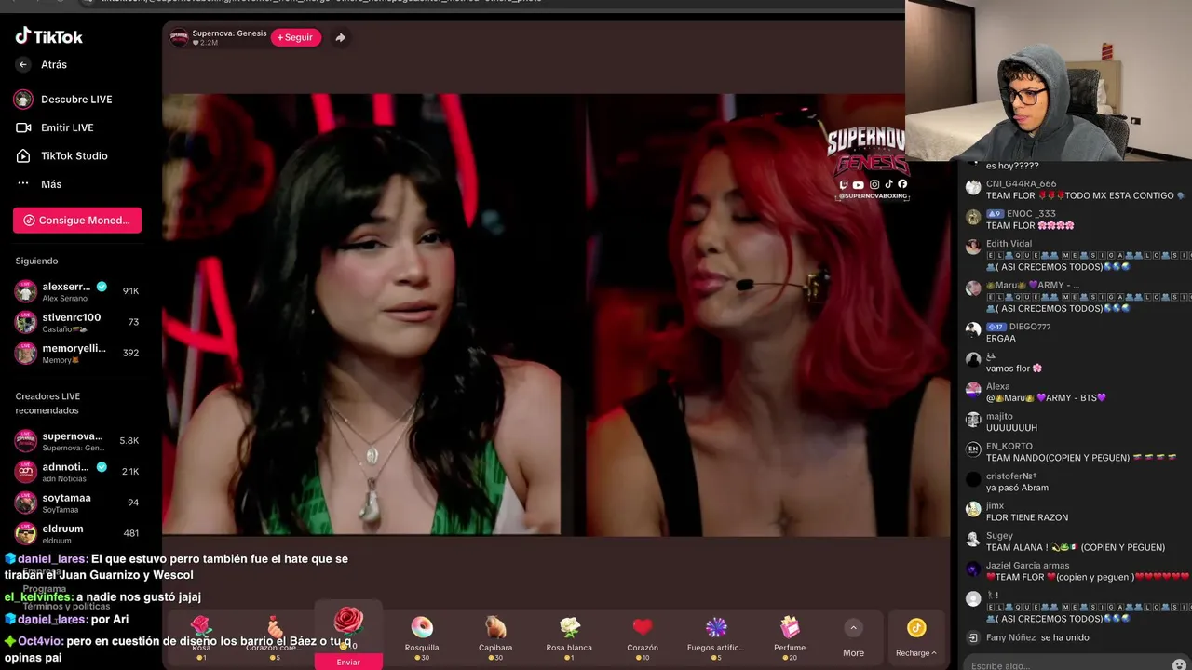Select the Rosa blanca gift
Screen dimensions: 1192x670
(x=569, y=636)
